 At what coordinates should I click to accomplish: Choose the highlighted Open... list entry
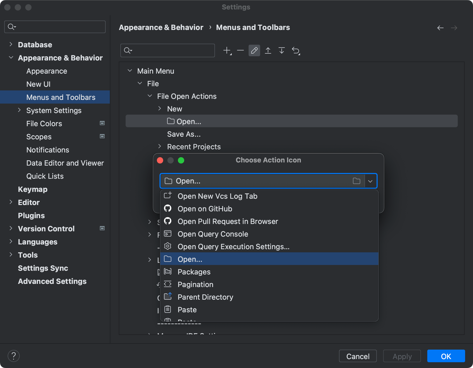(x=269, y=259)
